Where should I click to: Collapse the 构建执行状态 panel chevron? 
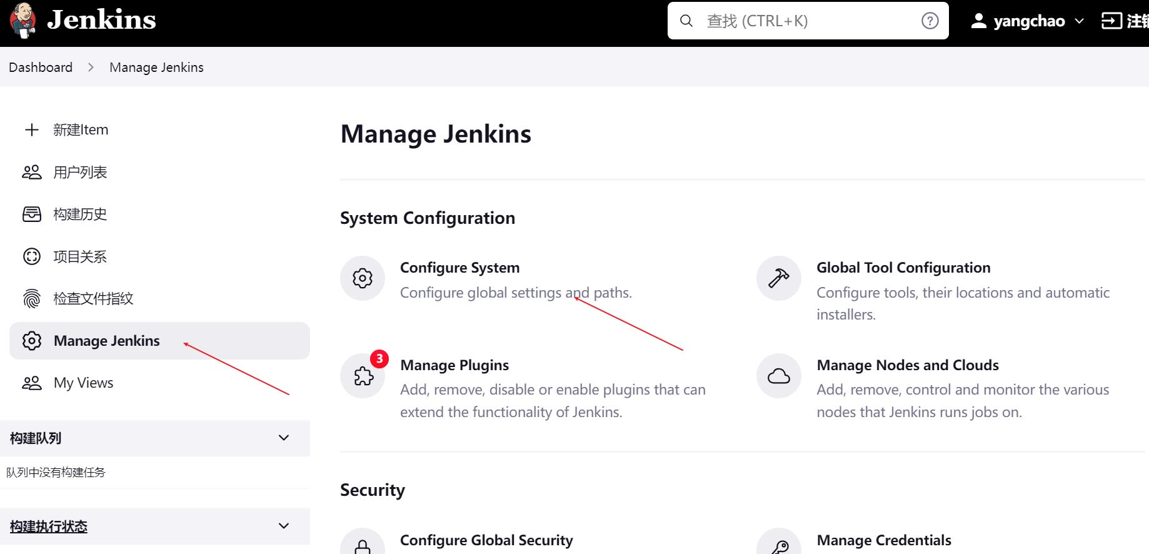click(284, 526)
